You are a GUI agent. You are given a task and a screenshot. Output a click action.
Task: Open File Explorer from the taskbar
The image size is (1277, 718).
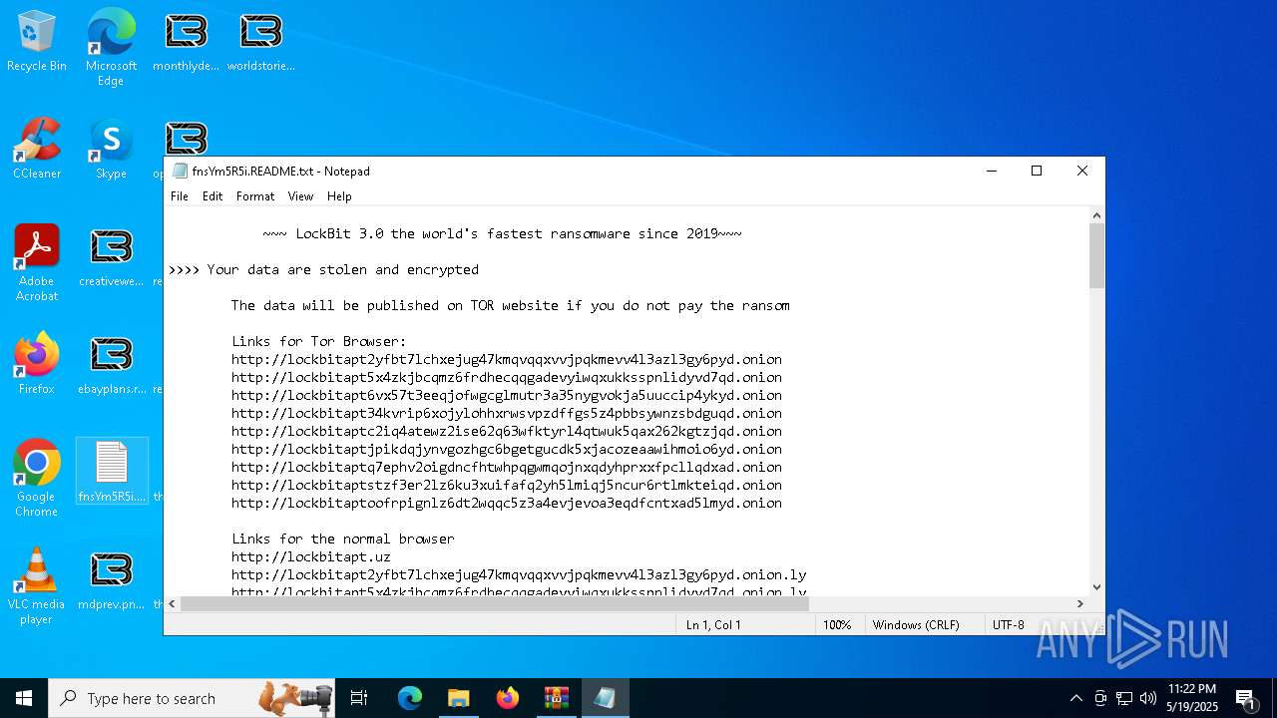(458, 698)
